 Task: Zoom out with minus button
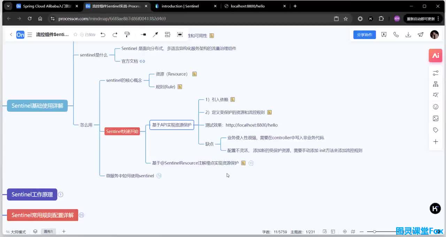[x=362, y=231]
